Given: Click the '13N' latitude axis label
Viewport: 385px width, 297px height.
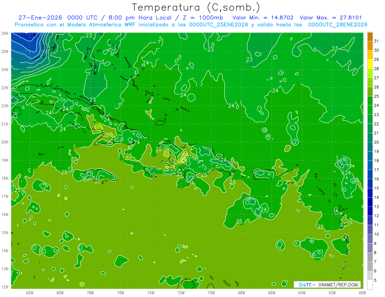Looking at the screenshot, I should coord(4,268).
